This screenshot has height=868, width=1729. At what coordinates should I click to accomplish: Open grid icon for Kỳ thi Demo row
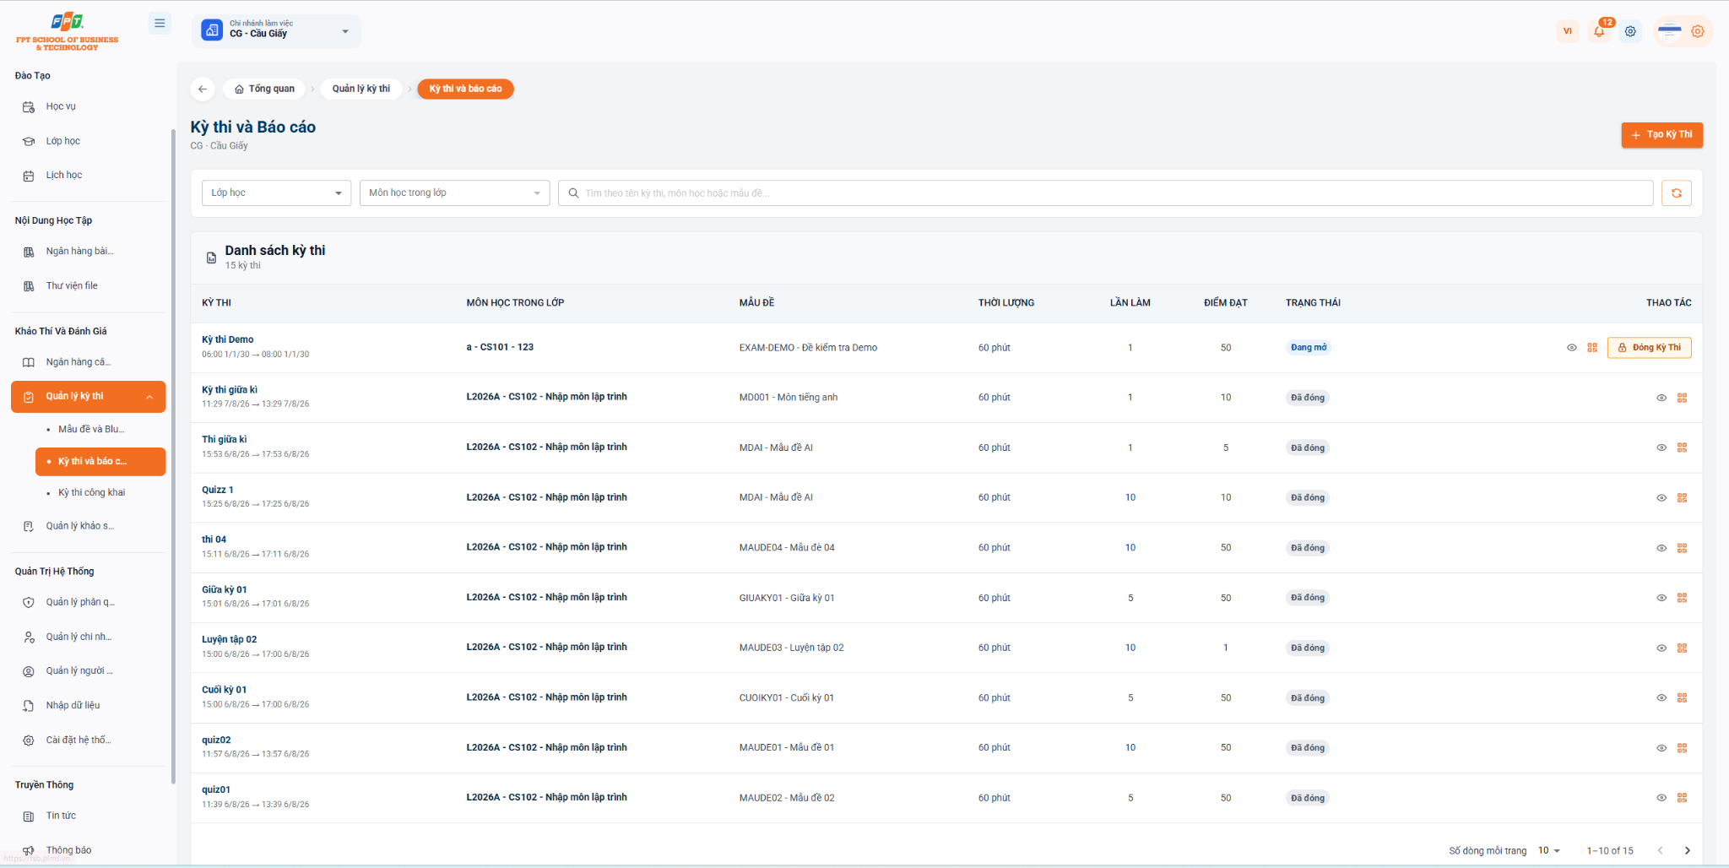click(1592, 348)
